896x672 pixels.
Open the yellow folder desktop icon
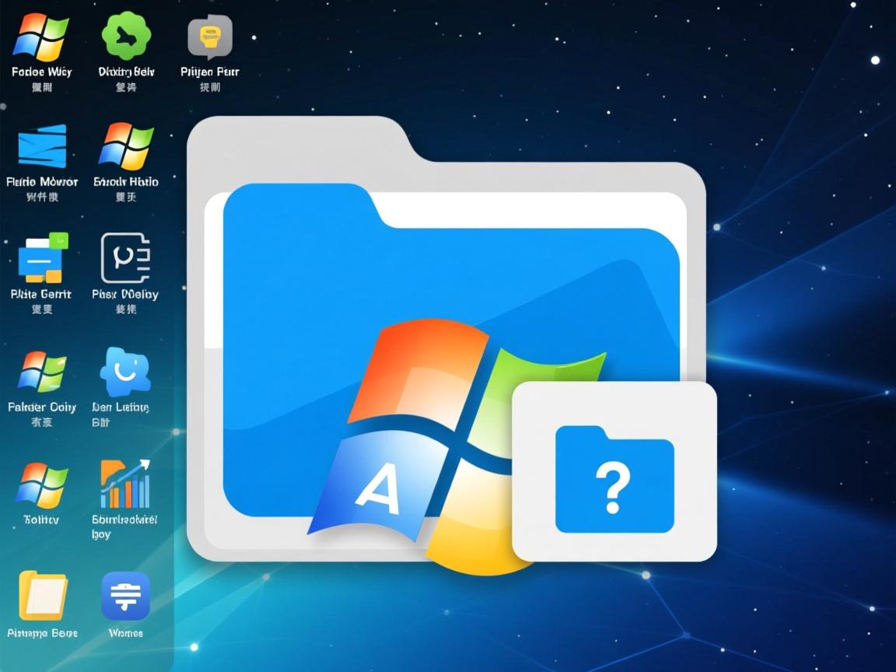pyautogui.click(x=43, y=596)
